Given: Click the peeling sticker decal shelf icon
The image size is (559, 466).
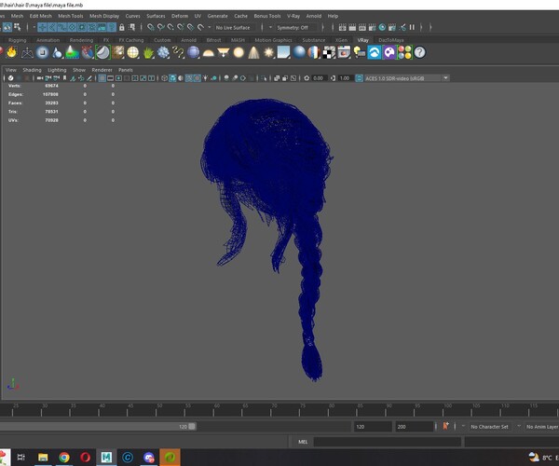Looking at the screenshot, I should (x=102, y=53).
